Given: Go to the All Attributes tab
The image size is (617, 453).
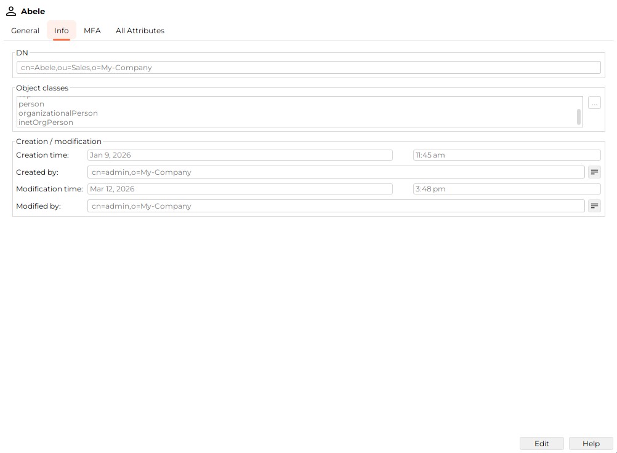Looking at the screenshot, I should pyautogui.click(x=140, y=31).
